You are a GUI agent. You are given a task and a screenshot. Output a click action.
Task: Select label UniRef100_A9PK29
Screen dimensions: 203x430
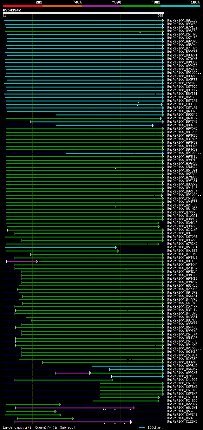pyautogui.click(x=182, y=66)
